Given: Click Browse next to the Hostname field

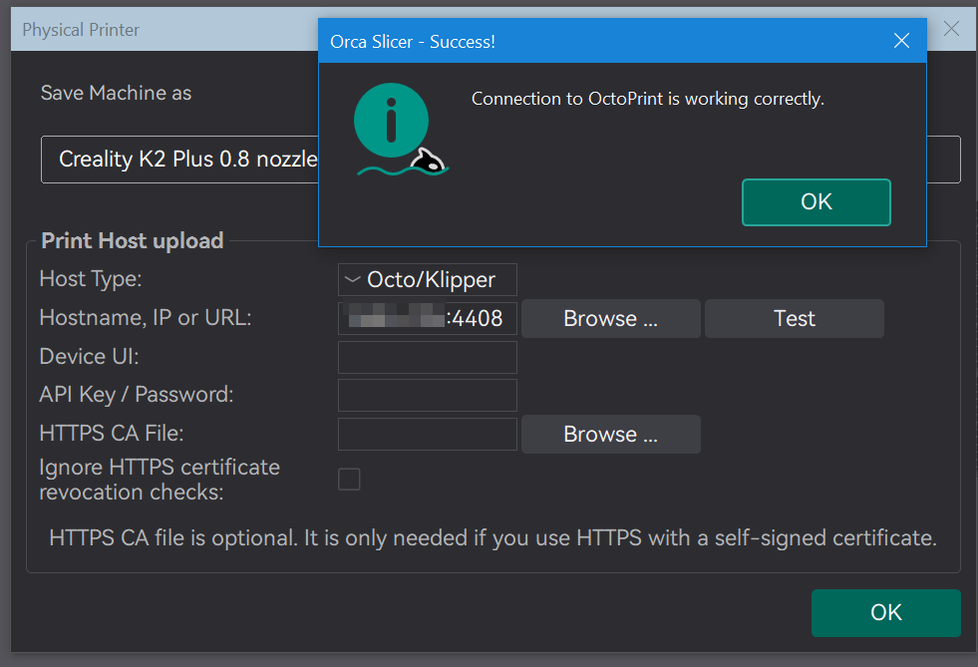Looking at the screenshot, I should coord(610,318).
